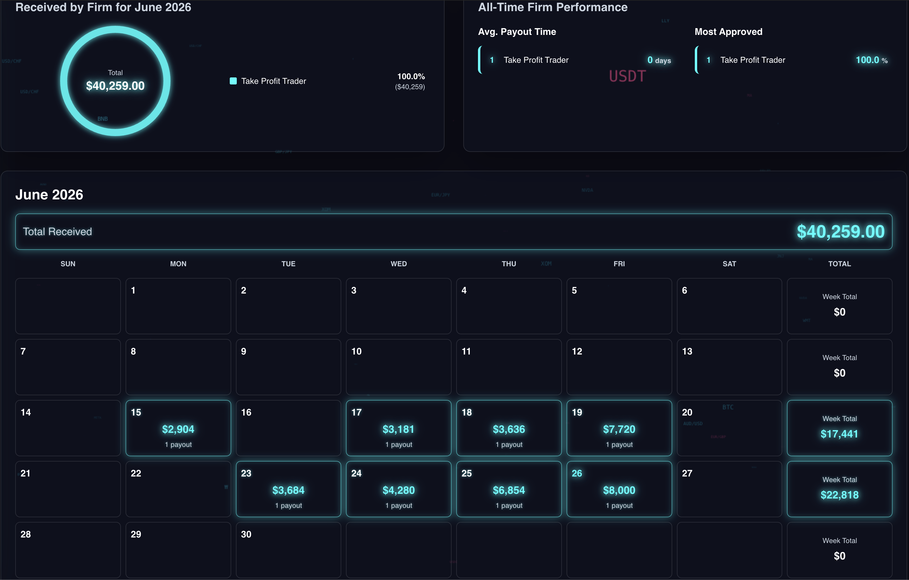Viewport: 909px width, 580px height.
Task: Select the June 1 calendar day
Action: pos(178,306)
